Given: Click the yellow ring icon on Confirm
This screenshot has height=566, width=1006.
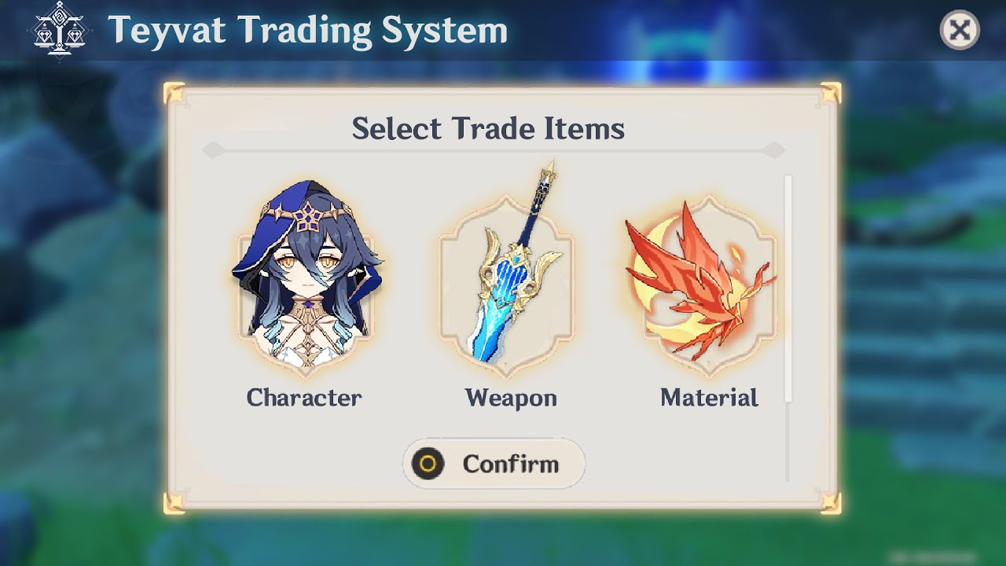Looking at the screenshot, I should pyautogui.click(x=428, y=464).
